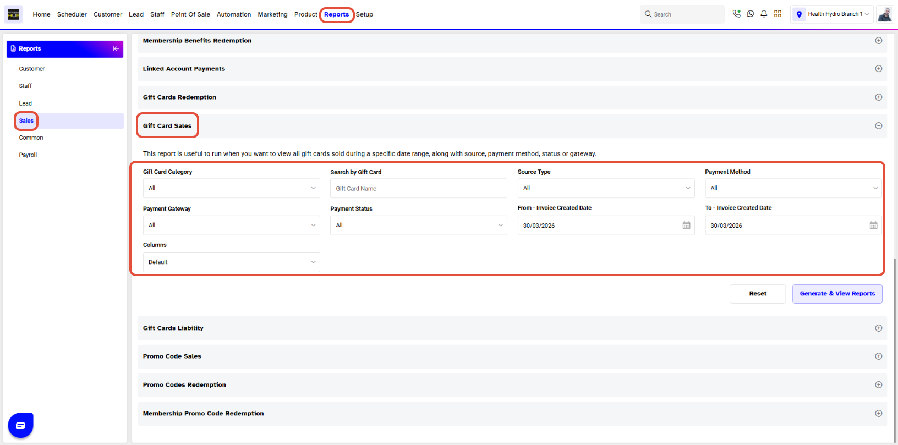The image size is (898, 445).
Task: Click the Search by Gift Card name field
Action: tap(419, 188)
